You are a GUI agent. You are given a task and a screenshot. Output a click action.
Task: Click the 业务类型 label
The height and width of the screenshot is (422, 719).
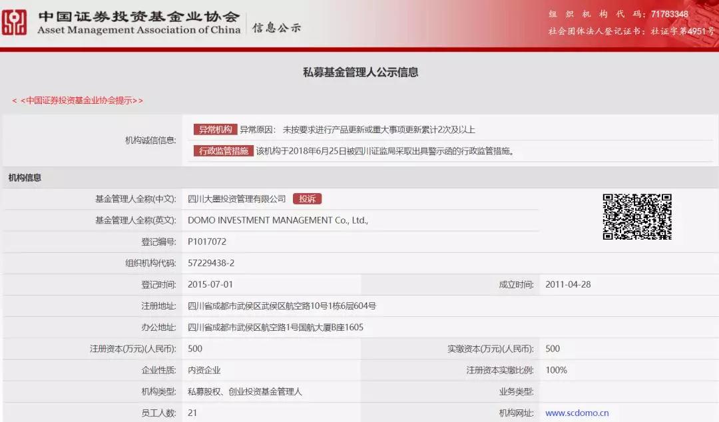517,391
